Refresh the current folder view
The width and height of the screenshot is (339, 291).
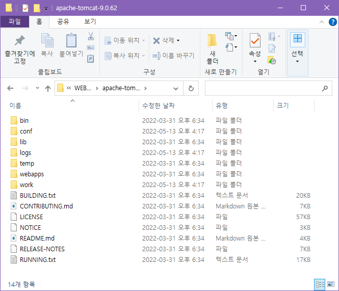coord(191,88)
